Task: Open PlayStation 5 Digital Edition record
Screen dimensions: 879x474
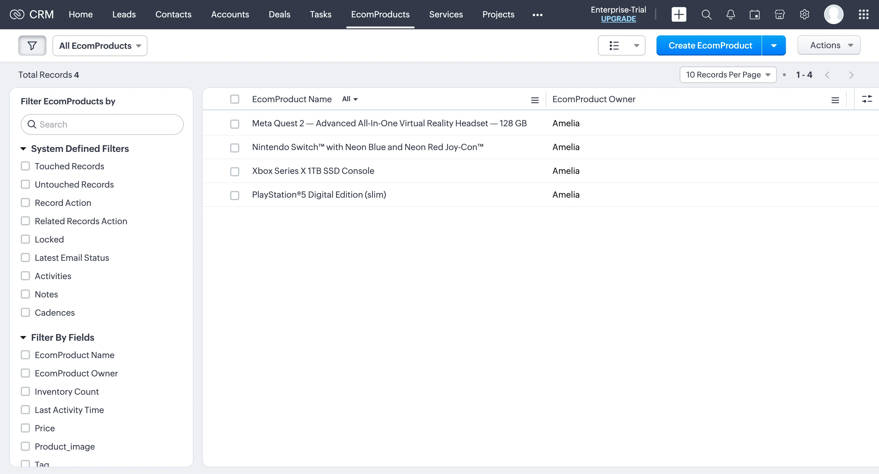Action: 319,195
